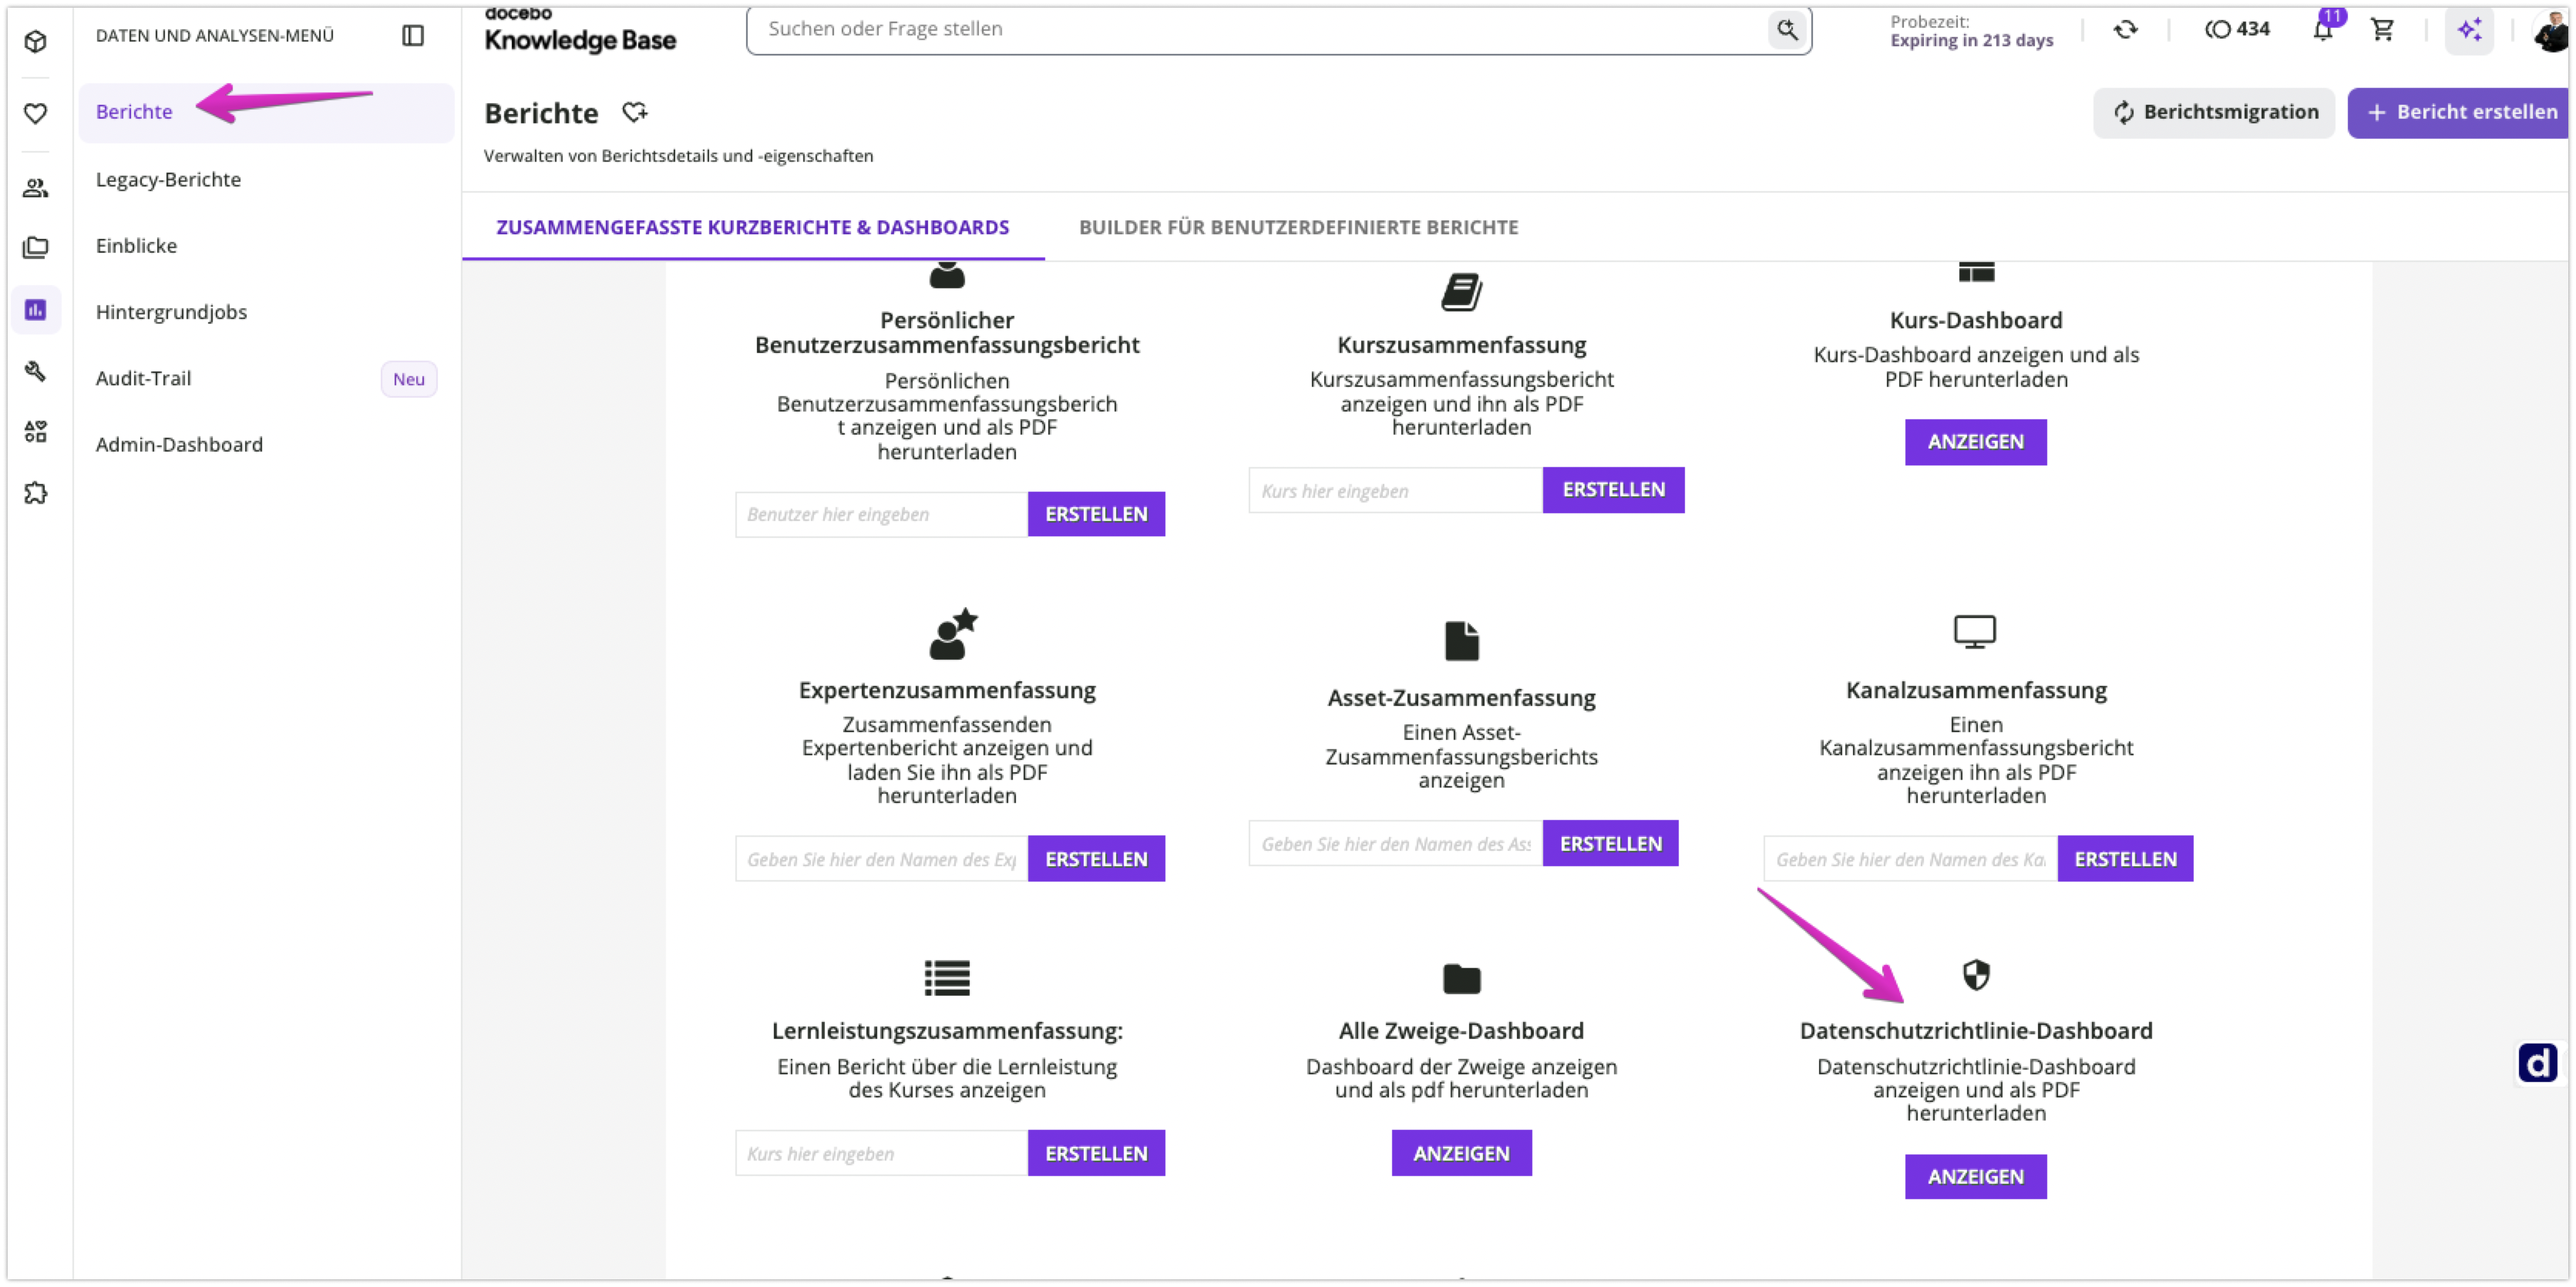
Task: Open the user management people icon
Action: point(36,187)
